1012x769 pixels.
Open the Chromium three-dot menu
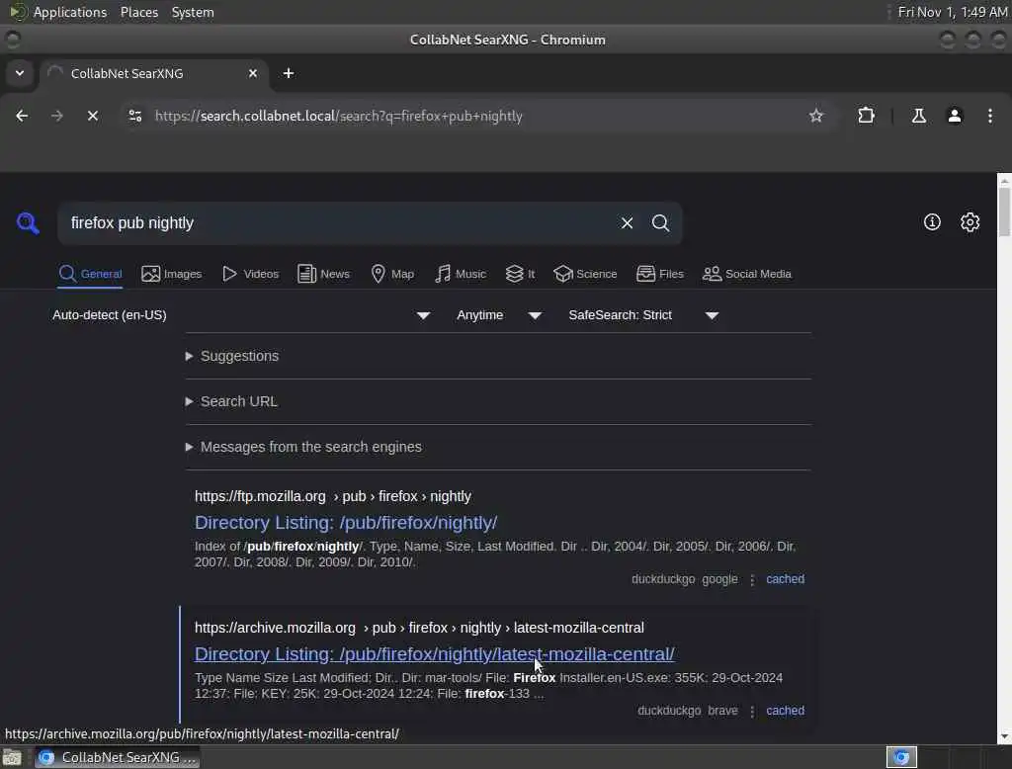coord(990,116)
